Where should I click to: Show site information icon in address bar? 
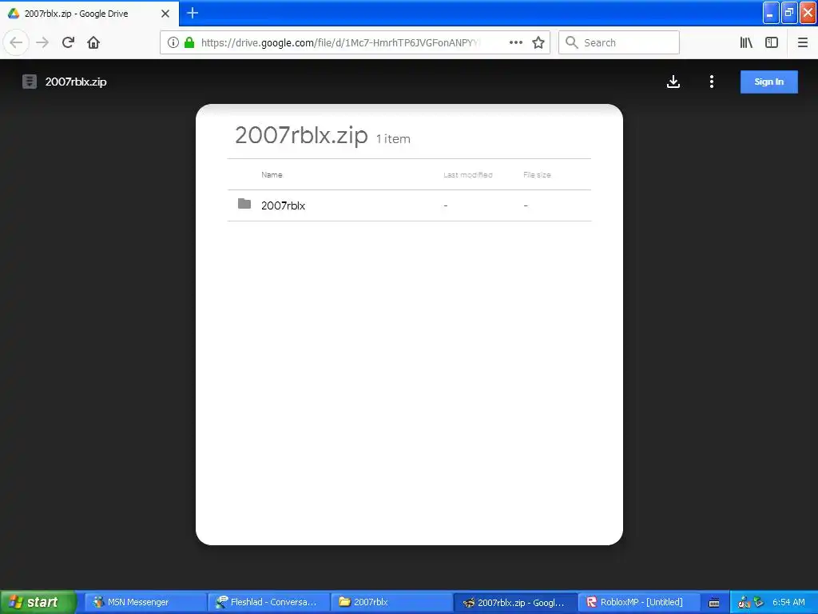[x=173, y=42]
